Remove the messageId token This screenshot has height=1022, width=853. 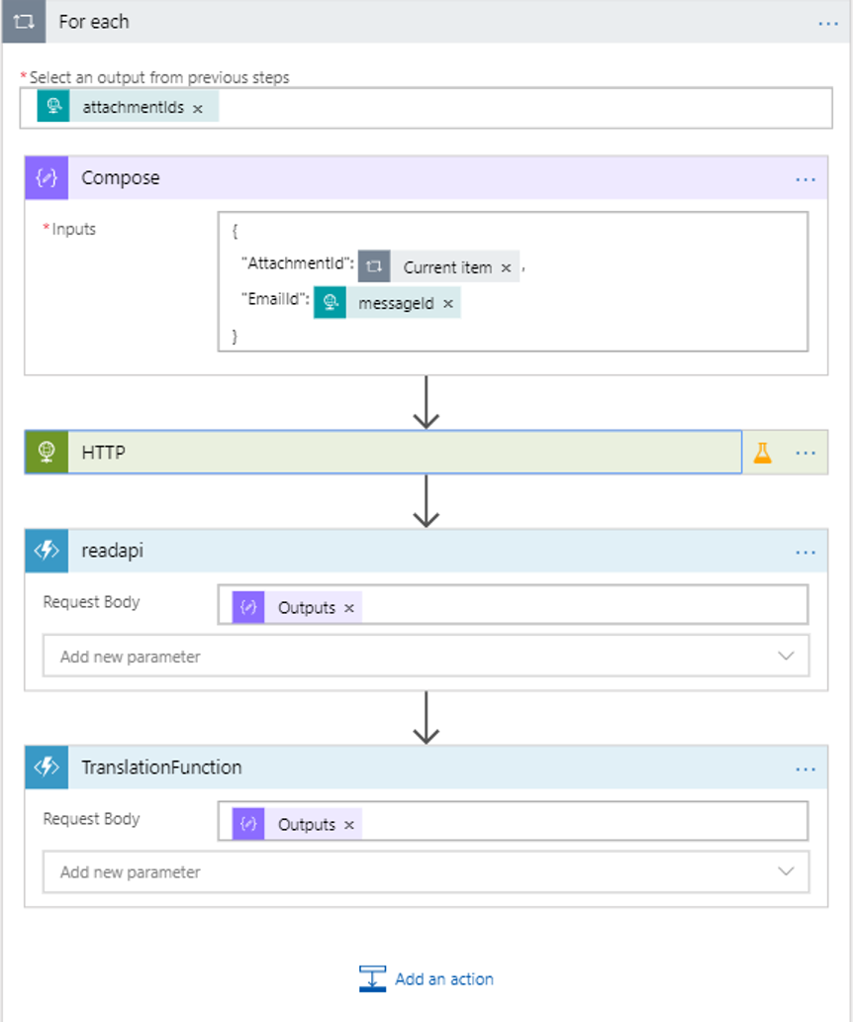[448, 304]
